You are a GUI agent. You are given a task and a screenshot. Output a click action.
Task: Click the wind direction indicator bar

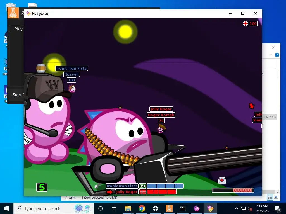[233, 190]
